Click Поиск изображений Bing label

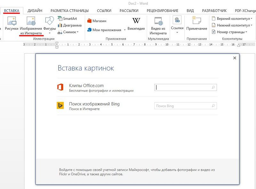coord(94,104)
